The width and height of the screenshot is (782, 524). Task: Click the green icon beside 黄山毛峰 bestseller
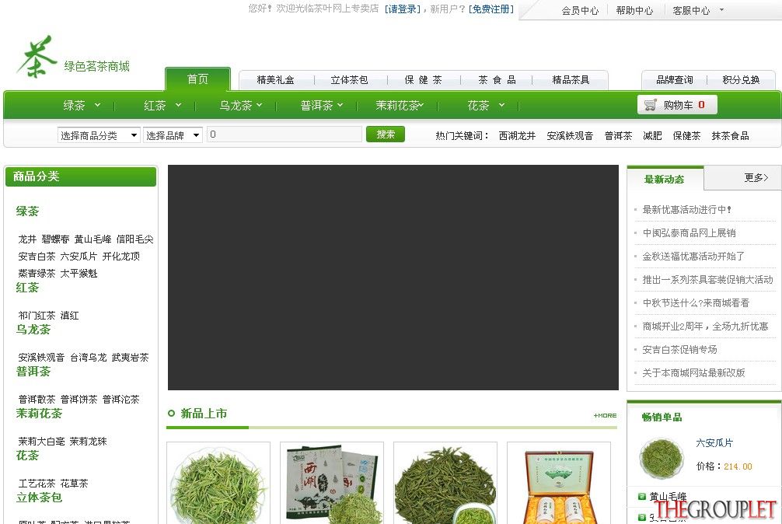[x=642, y=496]
